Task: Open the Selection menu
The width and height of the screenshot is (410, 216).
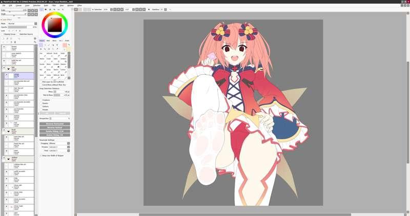Action: (36, 6)
